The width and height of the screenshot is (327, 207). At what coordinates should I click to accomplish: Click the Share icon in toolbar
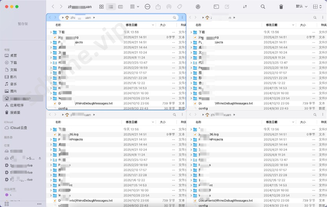158,7
